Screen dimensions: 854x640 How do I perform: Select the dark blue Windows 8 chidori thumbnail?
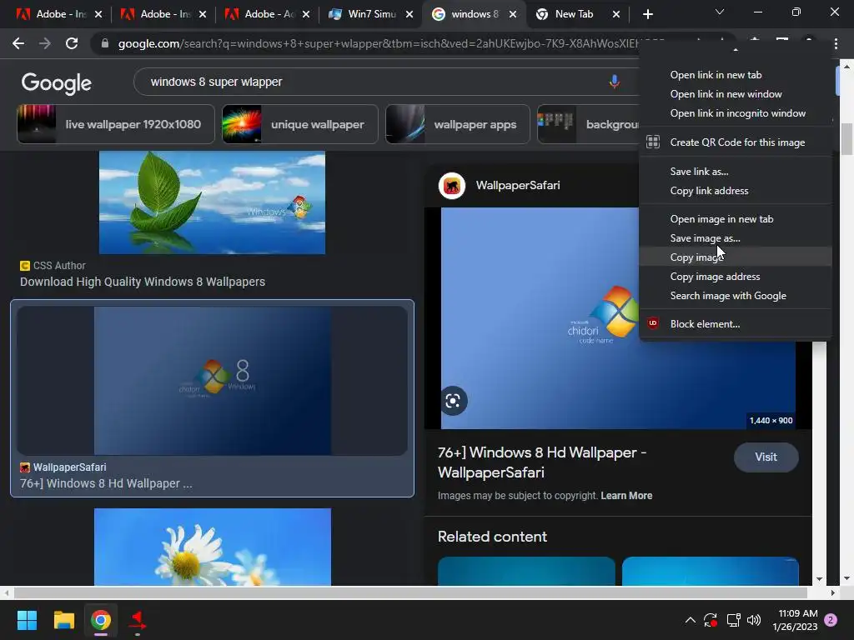(212, 381)
